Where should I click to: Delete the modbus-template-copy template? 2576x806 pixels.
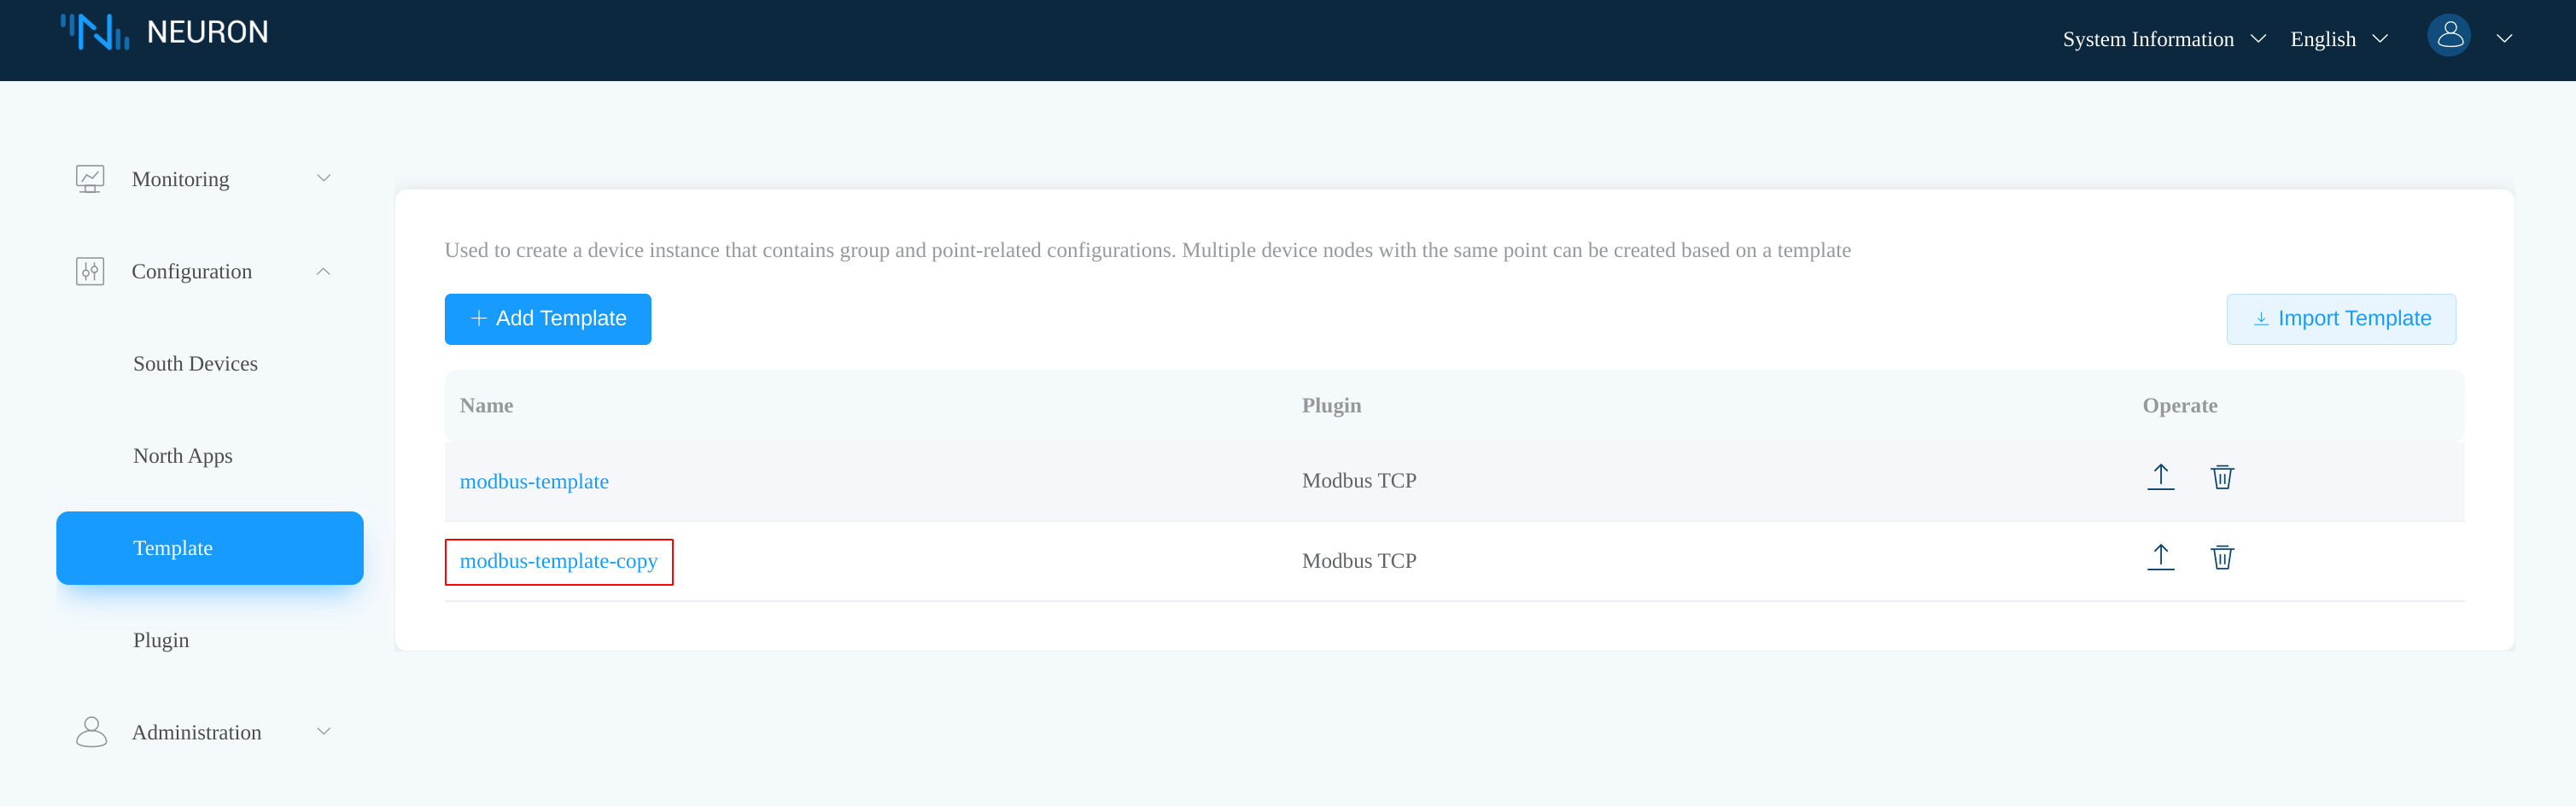point(2221,558)
